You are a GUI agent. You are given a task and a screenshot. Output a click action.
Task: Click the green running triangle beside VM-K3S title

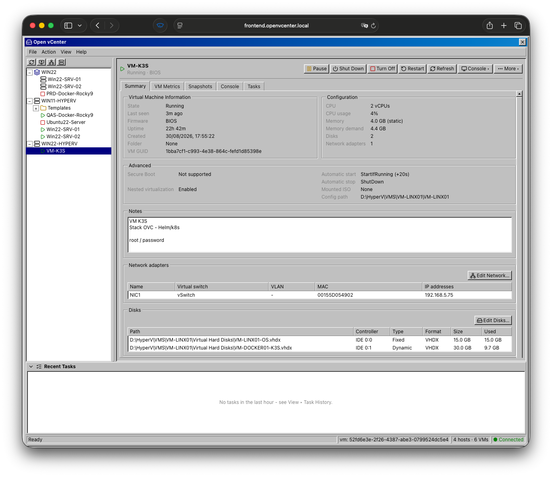pos(122,69)
